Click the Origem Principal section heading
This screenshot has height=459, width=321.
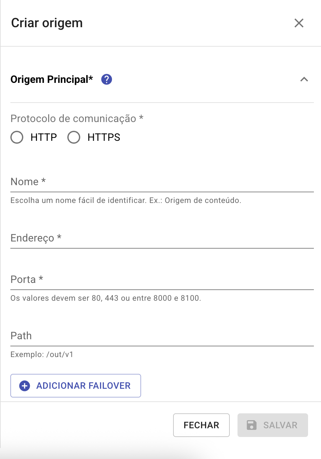coord(52,79)
